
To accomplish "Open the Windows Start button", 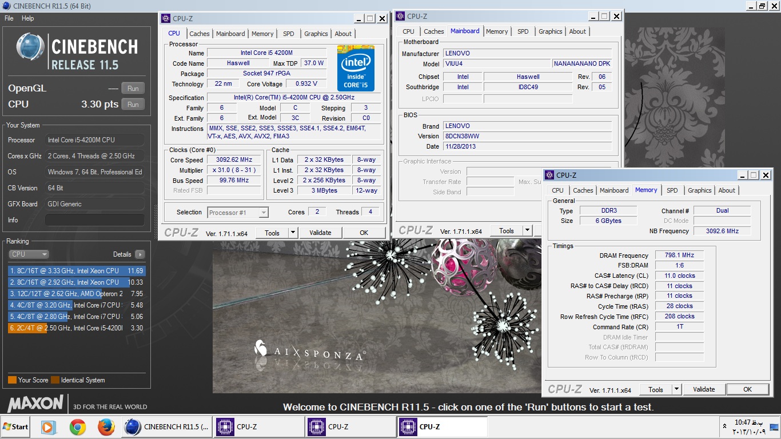I will [x=16, y=426].
